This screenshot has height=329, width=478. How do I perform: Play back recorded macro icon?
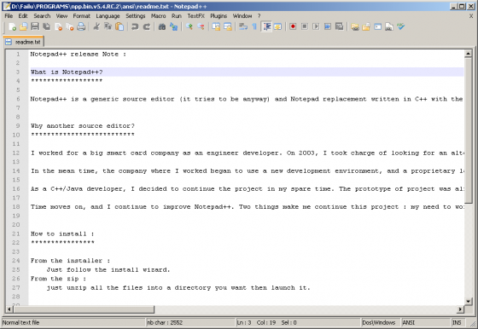(x=316, y=26)
